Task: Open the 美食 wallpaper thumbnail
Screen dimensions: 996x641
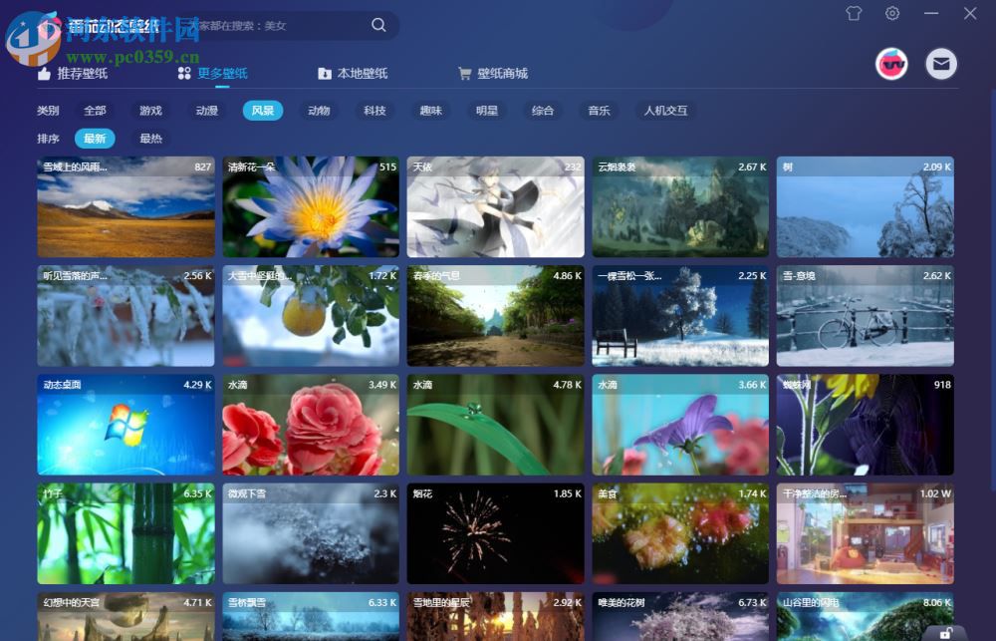Action: [680, 533]
